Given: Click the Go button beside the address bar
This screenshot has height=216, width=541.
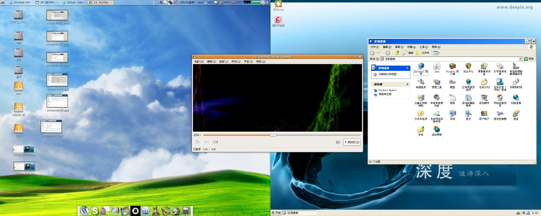Looking at the screenshot, I should click(x=528, y=59).
